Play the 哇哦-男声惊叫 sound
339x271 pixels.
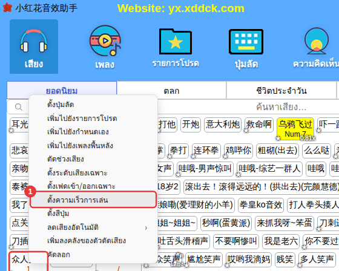205,169
